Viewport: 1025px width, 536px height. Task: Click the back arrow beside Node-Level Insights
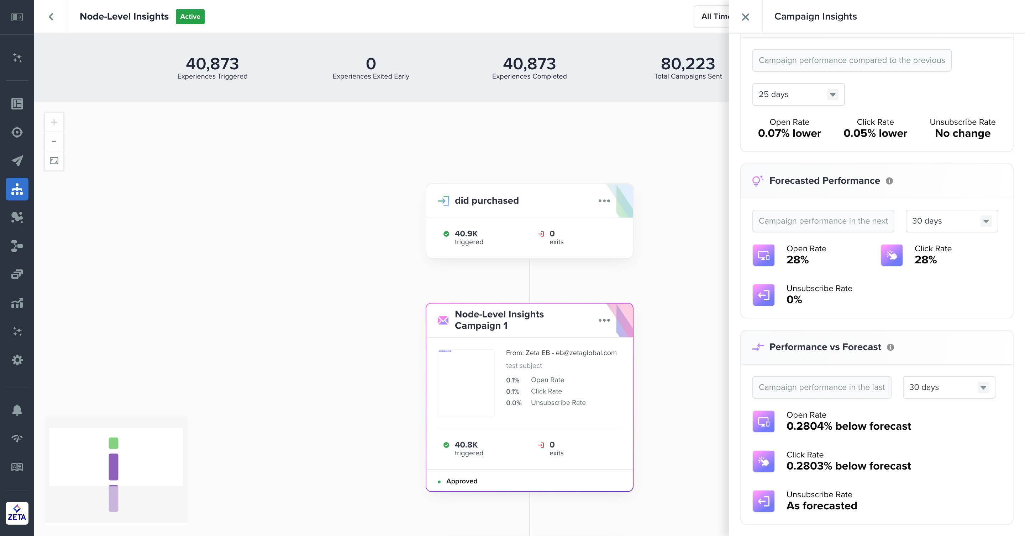[51, 17]
